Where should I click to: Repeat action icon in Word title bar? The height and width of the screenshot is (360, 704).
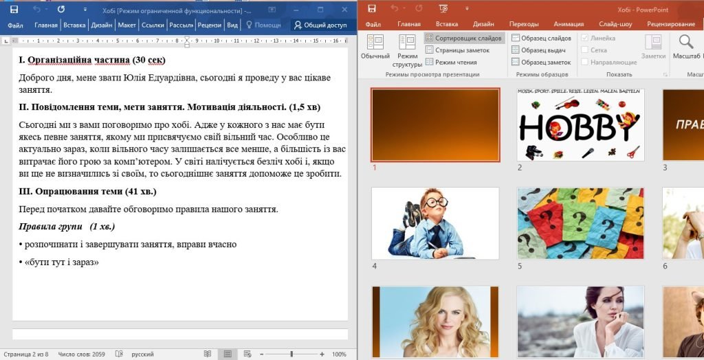point(61,10)
